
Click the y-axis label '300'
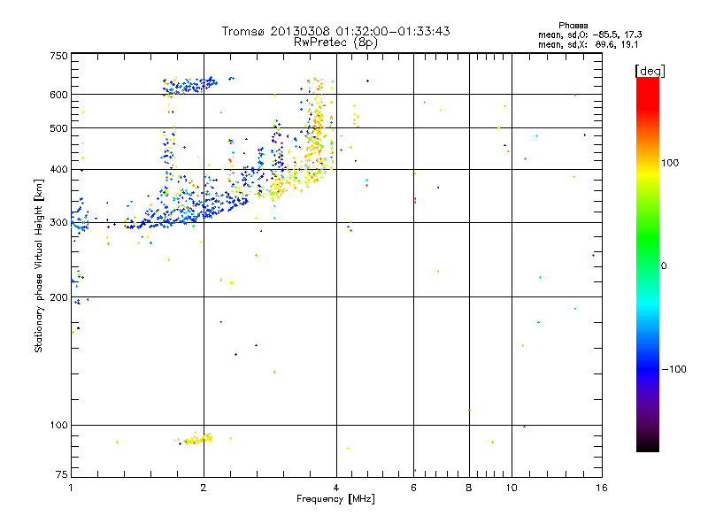(x=58, y=223)
